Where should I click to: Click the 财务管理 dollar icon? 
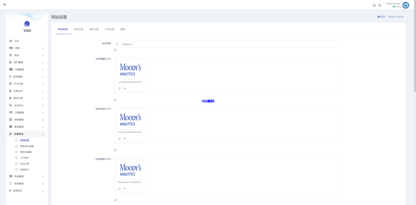point(10,76)
